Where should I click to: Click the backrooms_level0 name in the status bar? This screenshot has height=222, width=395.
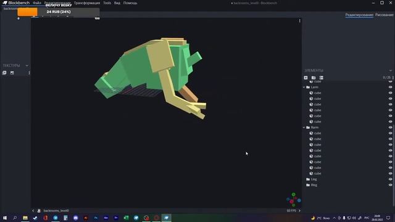point(56,211)
